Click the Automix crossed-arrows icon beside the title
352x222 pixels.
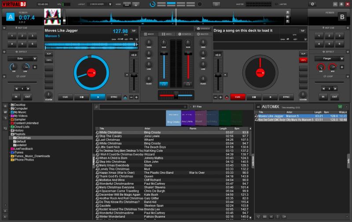coord(258,107)
